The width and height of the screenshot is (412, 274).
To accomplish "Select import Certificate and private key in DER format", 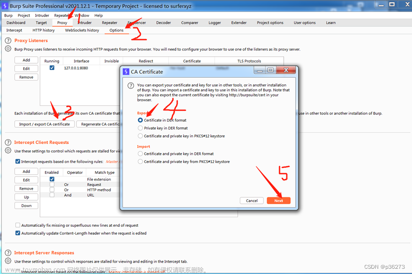I will pos(140,154).
